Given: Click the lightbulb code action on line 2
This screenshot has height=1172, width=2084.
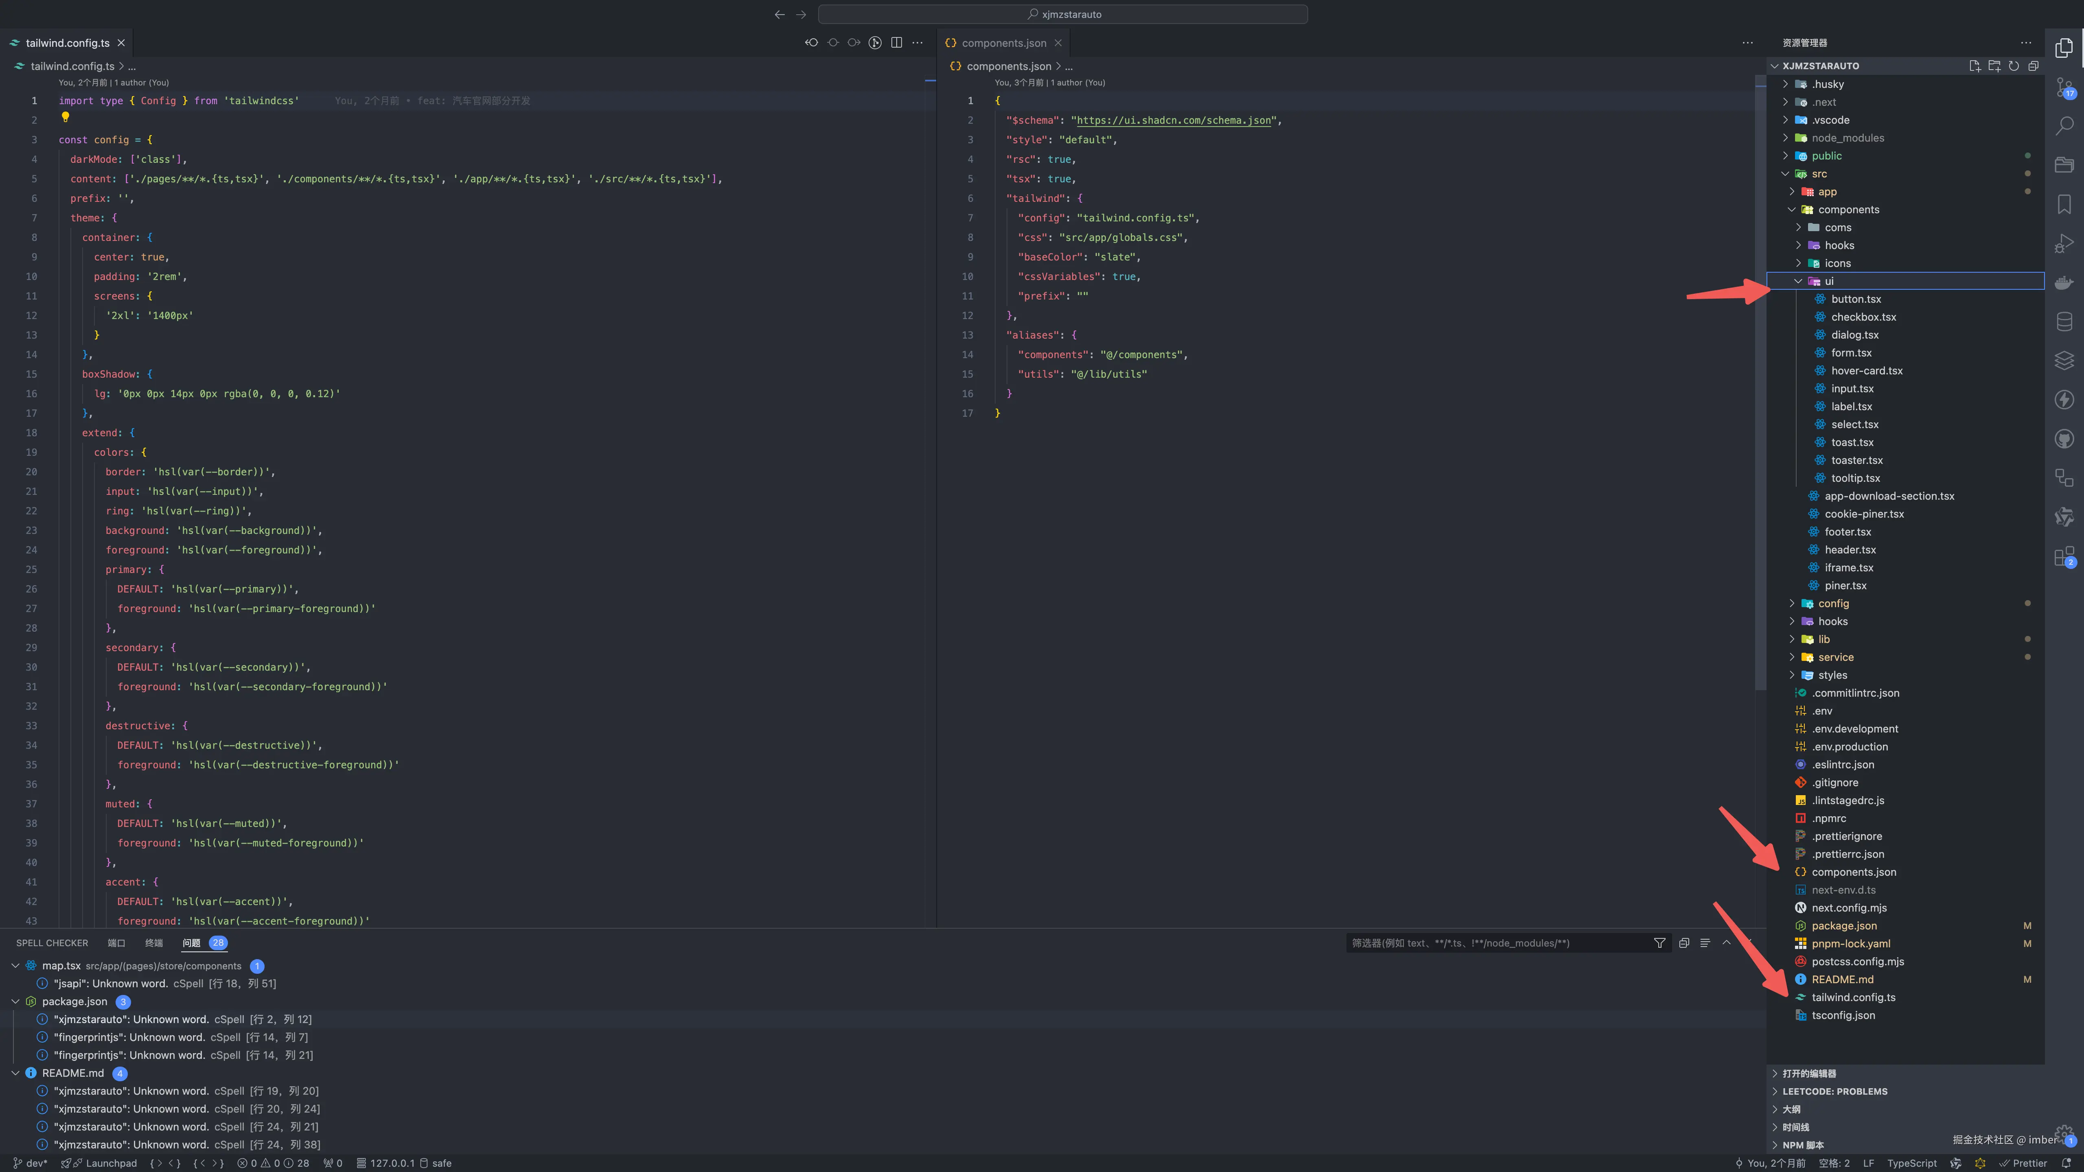Looking at the screenshot, I should pos(66,117).
